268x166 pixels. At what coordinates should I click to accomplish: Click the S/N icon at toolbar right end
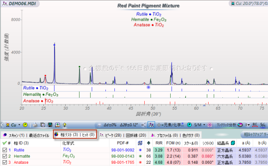[263, 125]
